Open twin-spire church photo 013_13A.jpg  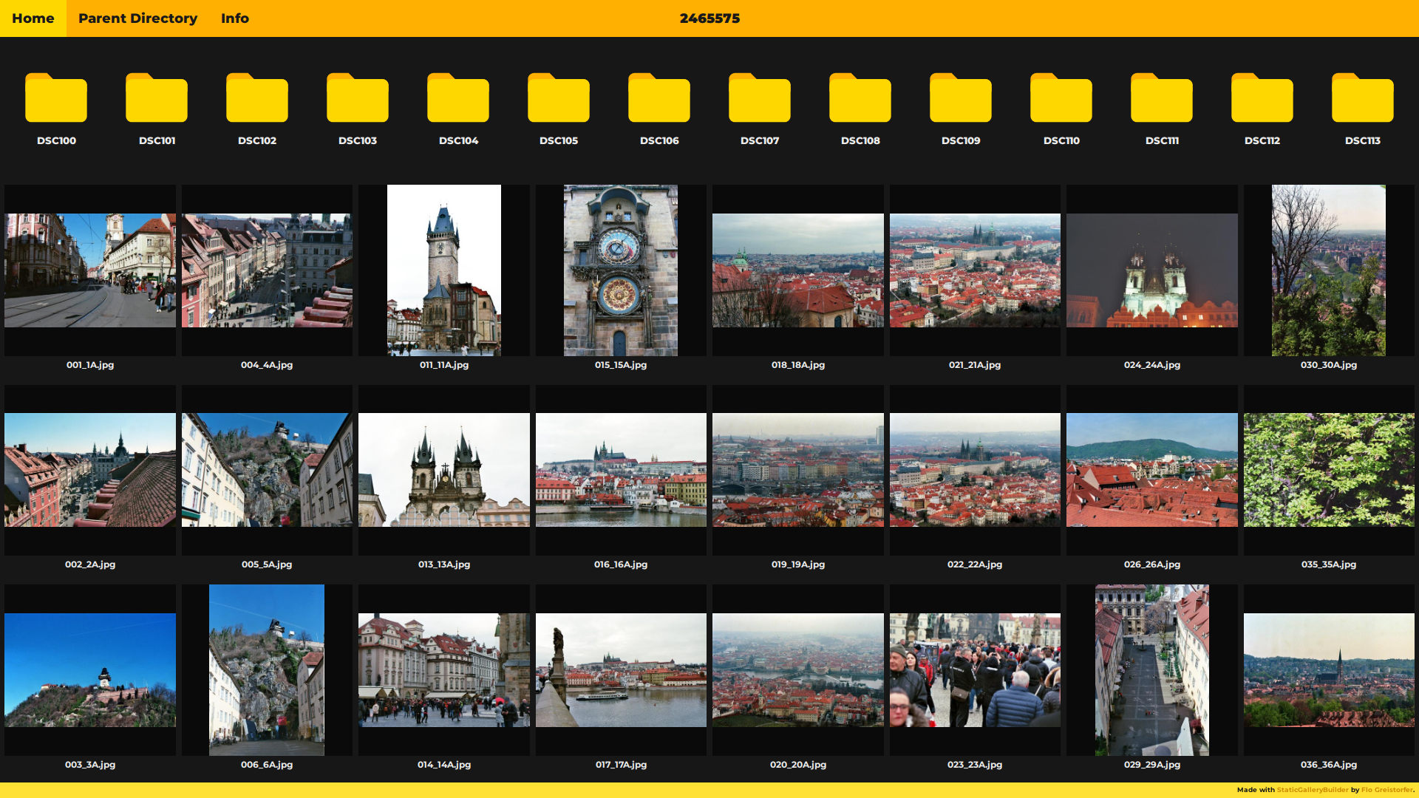[x=443, y=470]
